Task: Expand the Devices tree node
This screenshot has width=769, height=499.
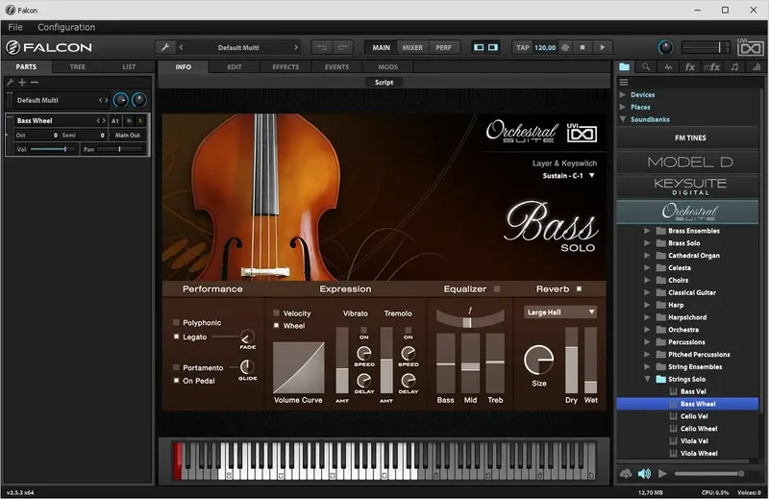Action: point(622,94)
